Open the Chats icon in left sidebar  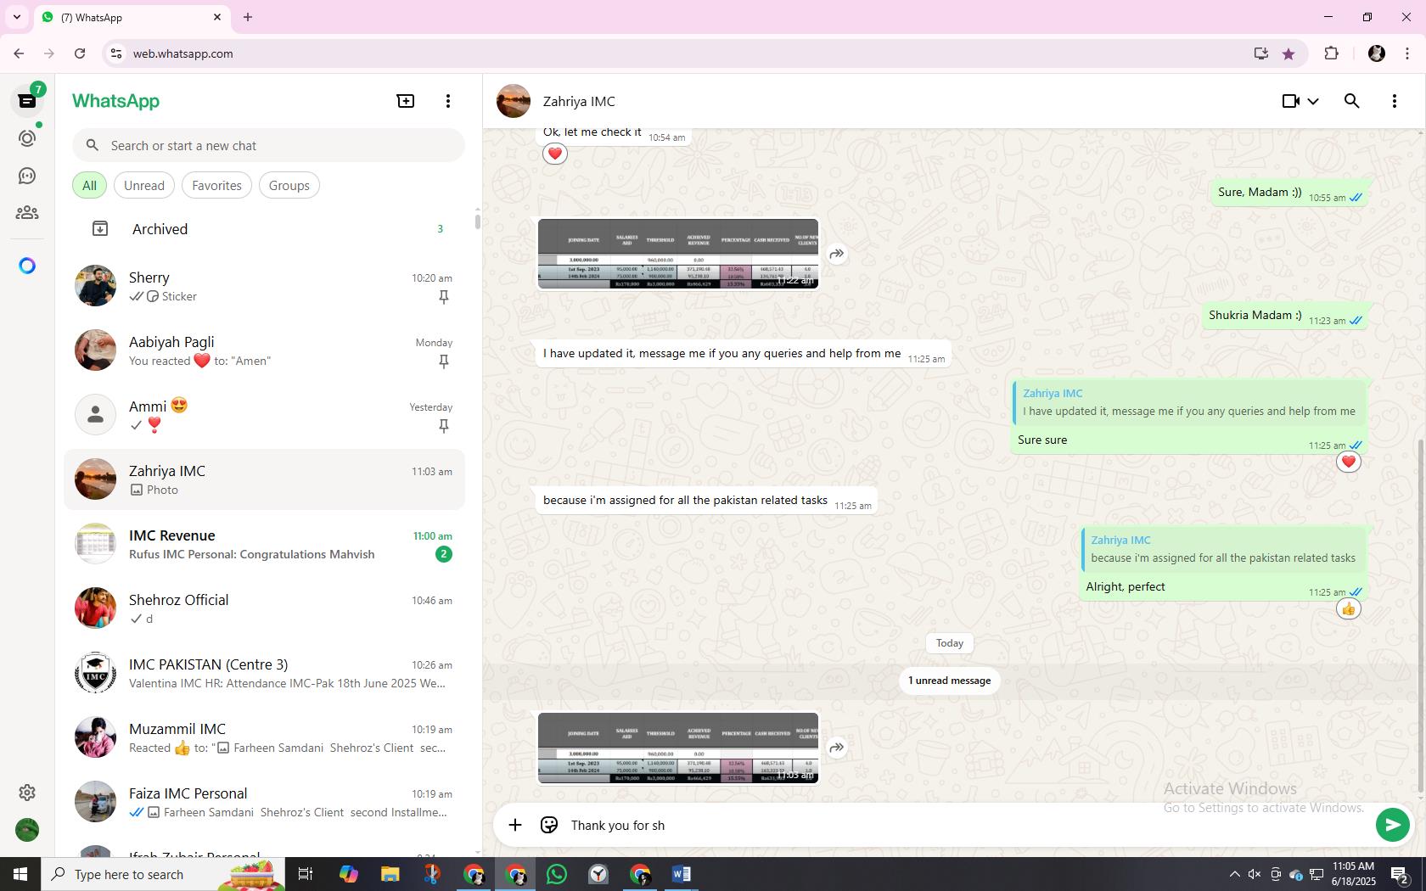click(x=27, y=101)
